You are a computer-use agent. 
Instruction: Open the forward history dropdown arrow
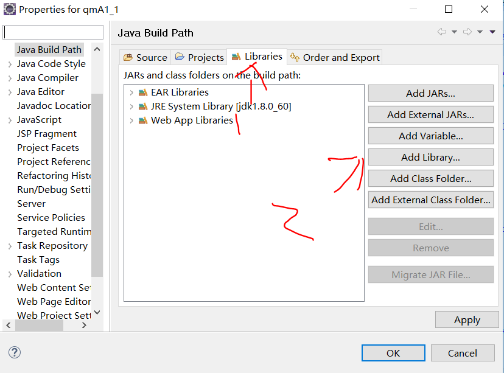[480, 32]
